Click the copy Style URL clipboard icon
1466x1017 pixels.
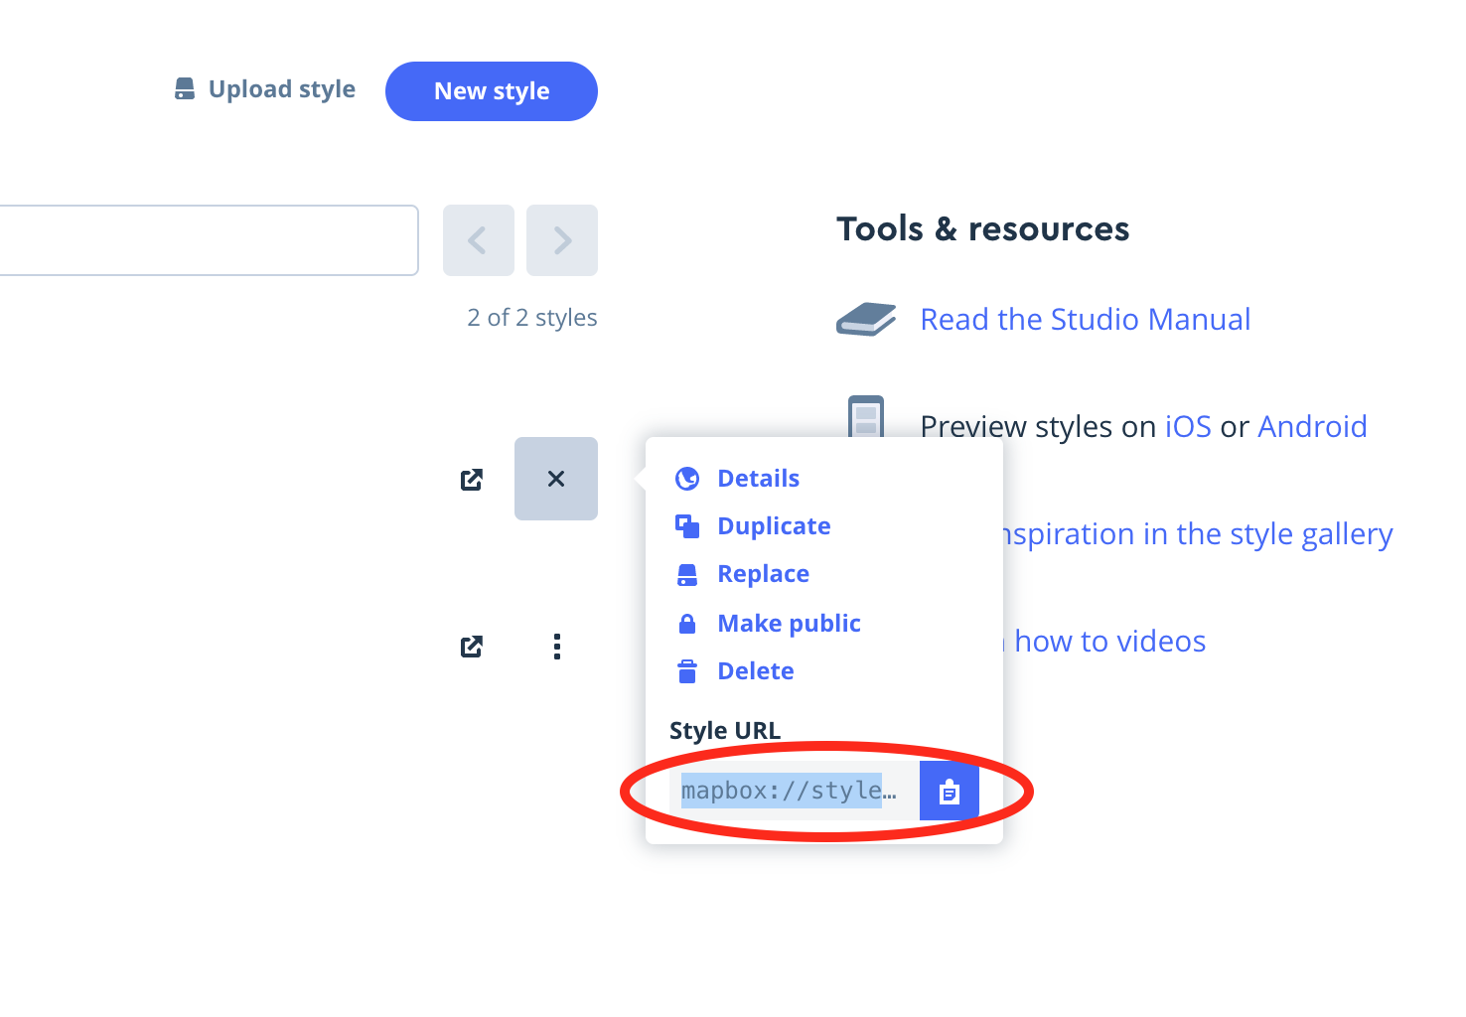point(949,792)
